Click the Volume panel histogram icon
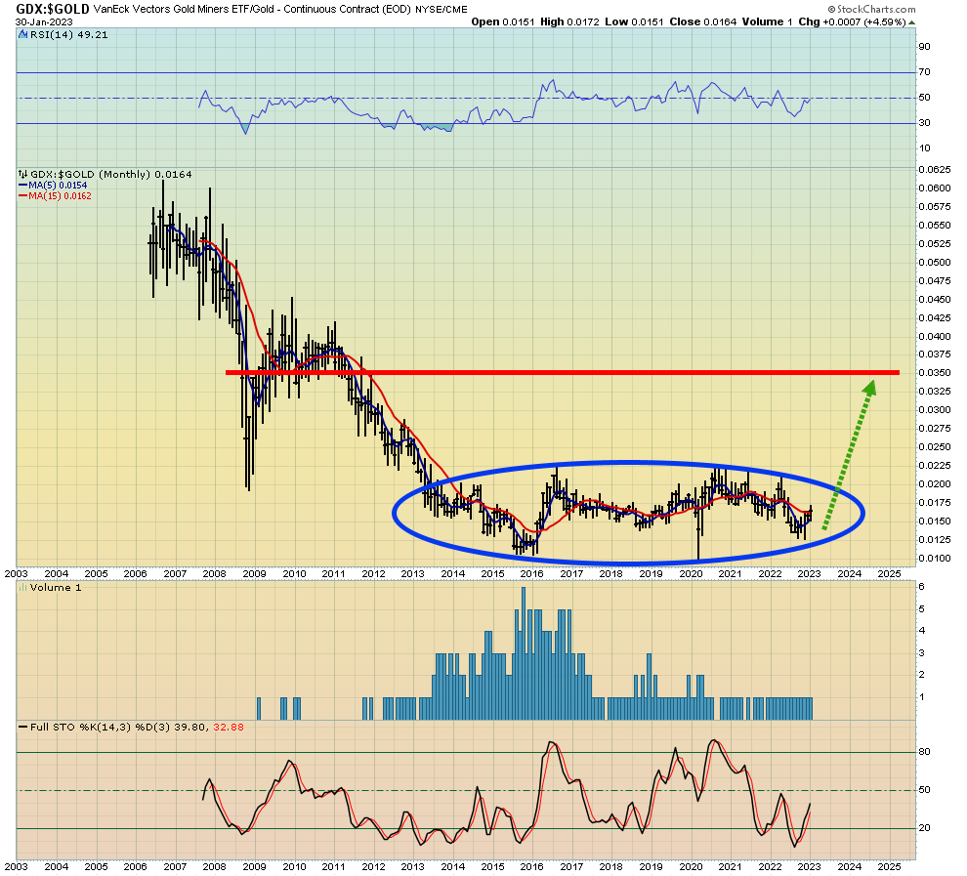This screenshot has height=876, width=967. [x=23, y=588]
